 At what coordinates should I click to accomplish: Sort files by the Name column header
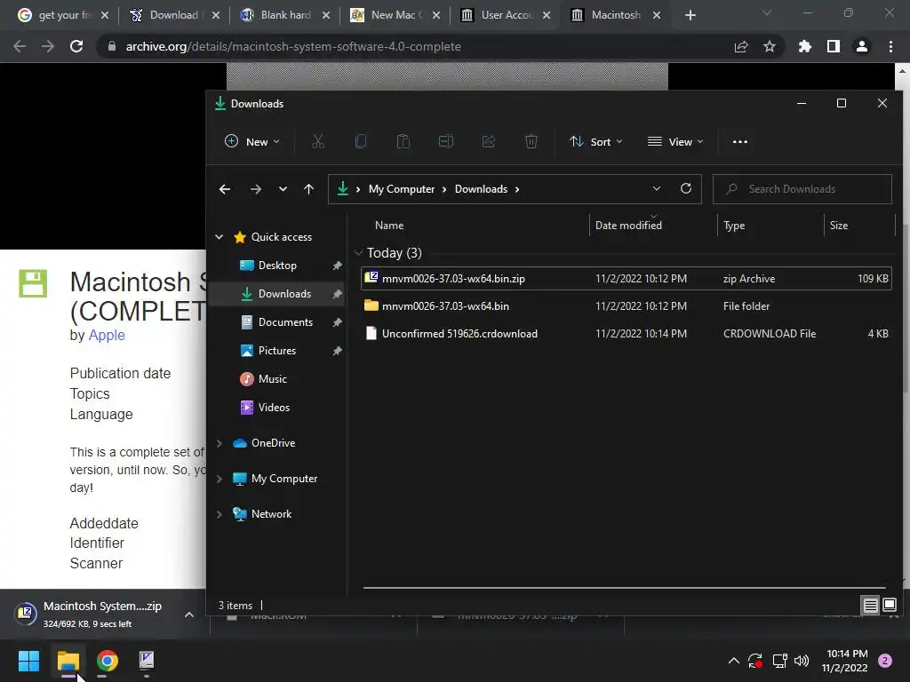click(389, 226)
